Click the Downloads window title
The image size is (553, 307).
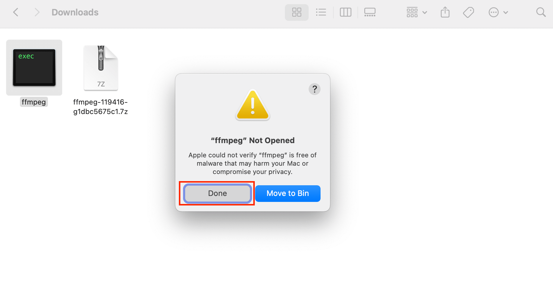coord(75,12)
